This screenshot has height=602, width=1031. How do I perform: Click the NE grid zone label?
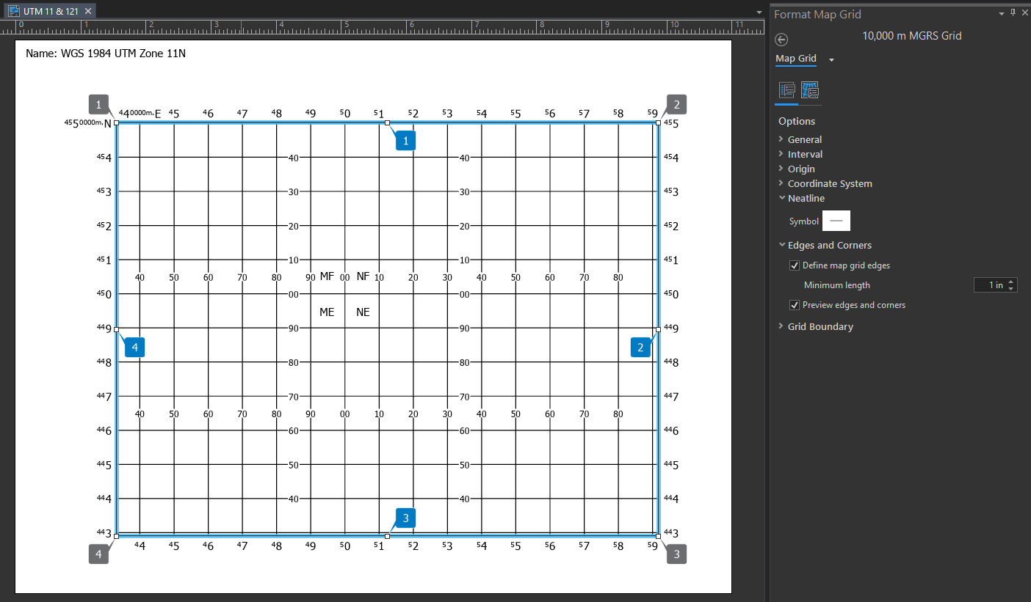click(363, 312)
